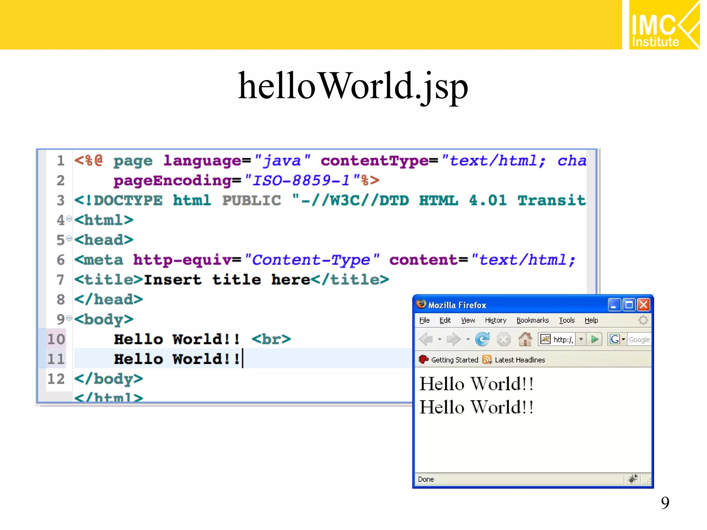Open the Bookmarks menu in Firefox
The image size is (707, 530).
click(x=532, y=320)
